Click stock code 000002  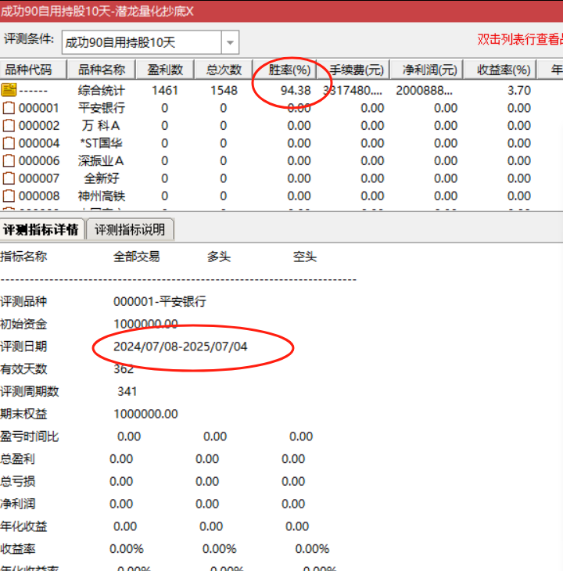(39, 126)
